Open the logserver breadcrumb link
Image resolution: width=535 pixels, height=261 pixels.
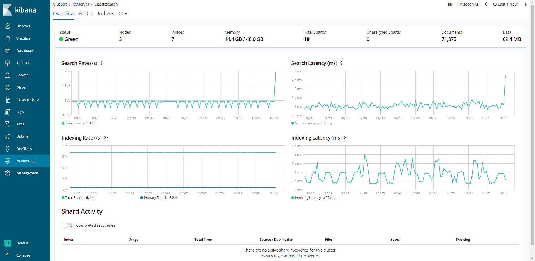click(x=81, y=4)
